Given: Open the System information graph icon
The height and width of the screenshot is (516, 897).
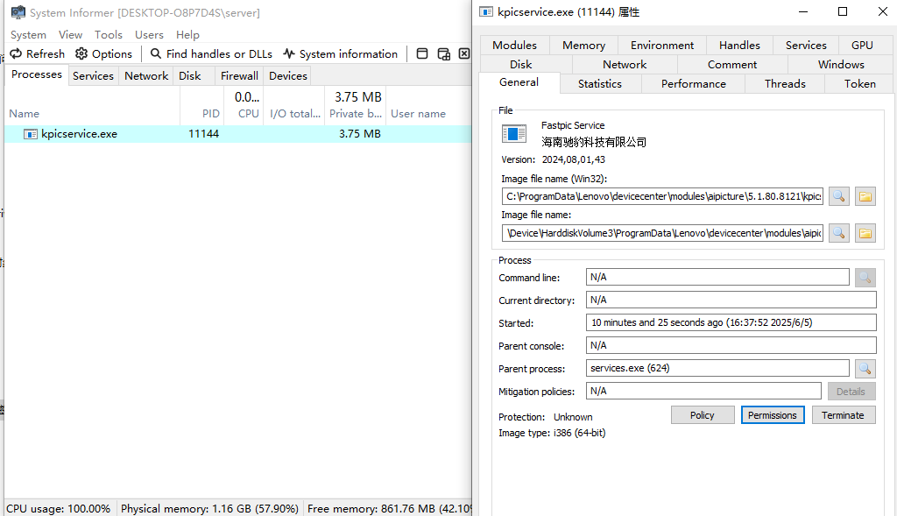Looking at the screenshot, I should (x=289, y=53).
